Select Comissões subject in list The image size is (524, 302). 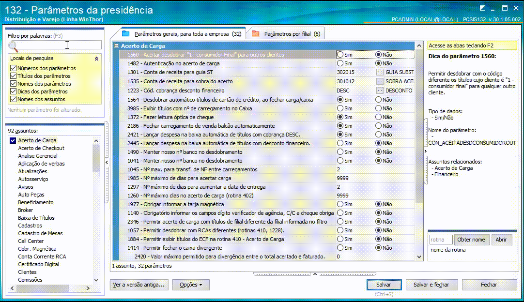(30, 280)
